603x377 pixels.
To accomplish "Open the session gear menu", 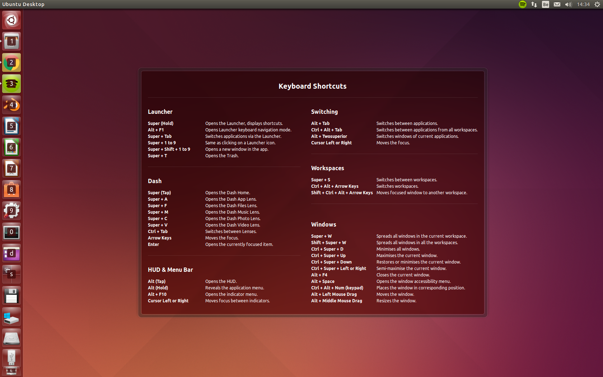I will [596, 4].
